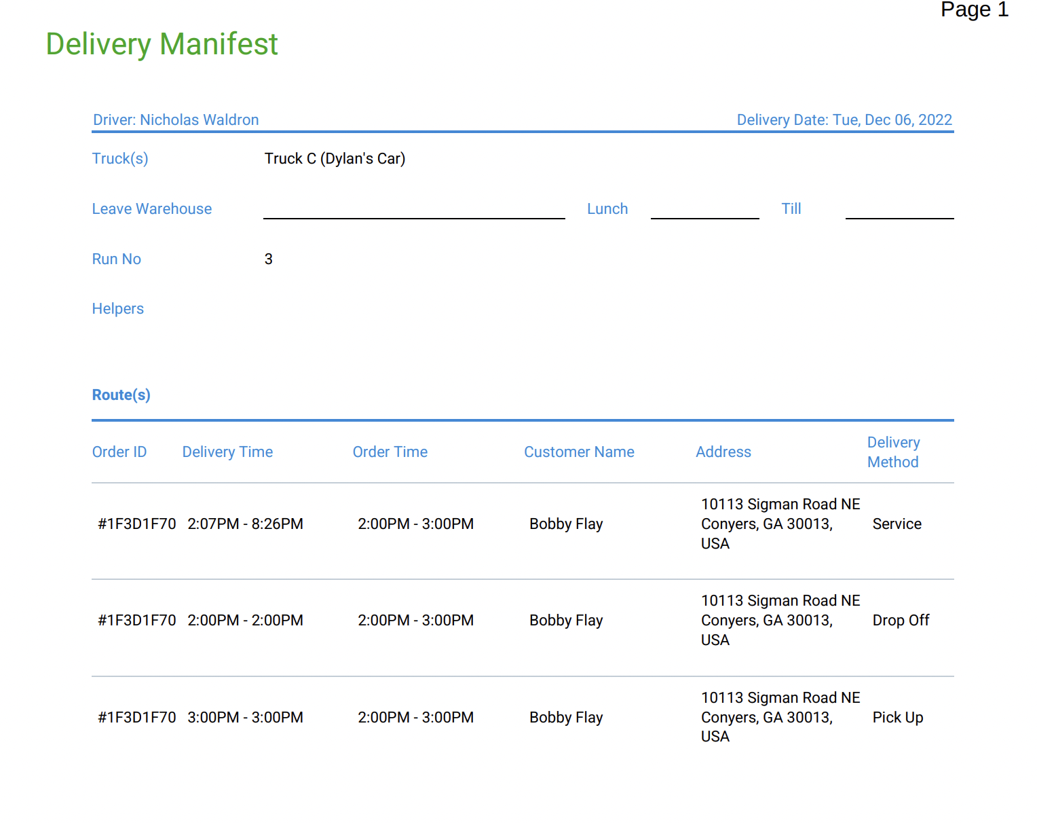Click the Leave Warehouse input line

point(414,216)
